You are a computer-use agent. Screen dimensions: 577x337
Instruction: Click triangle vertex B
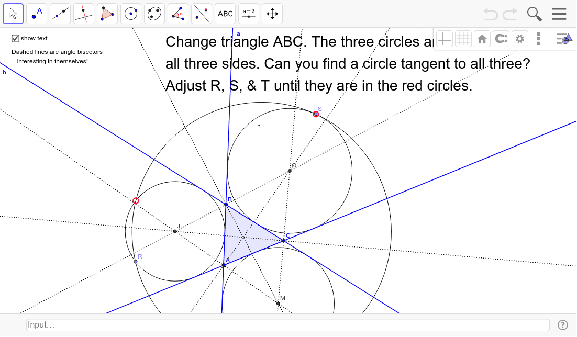tap(226, 204)
